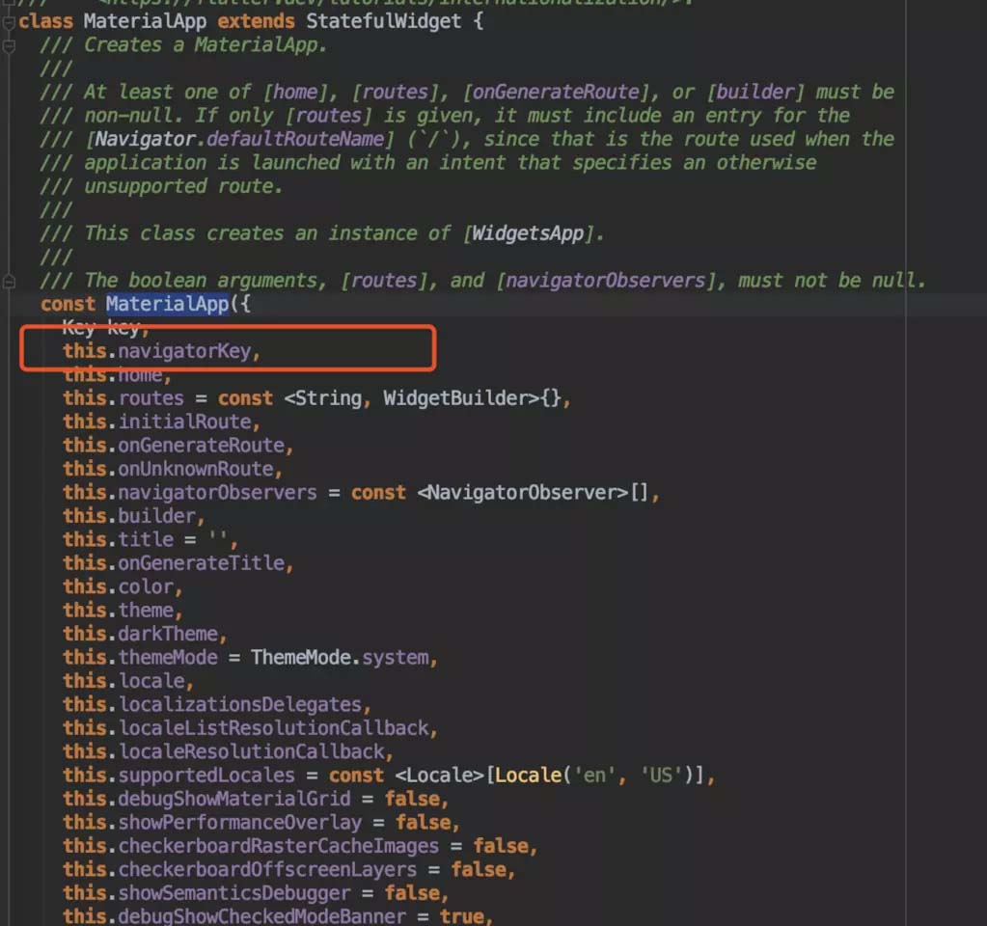987x926 pixels.
Task: Click 'this.initialRoute,' line
Action: coord(162,422)
